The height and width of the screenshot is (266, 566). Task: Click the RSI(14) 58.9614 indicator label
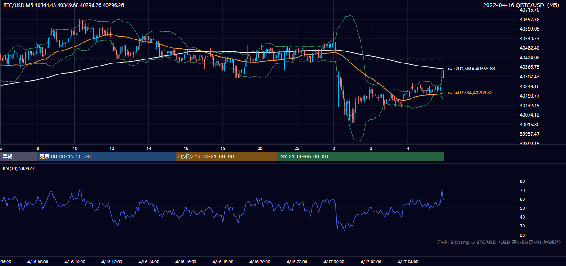(x=19, y=168)
